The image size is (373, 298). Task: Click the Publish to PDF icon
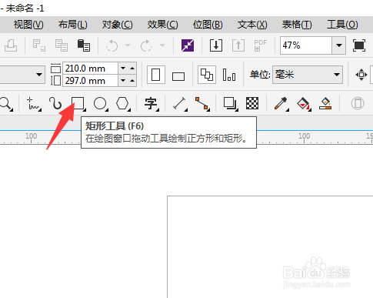coord(261,45)
